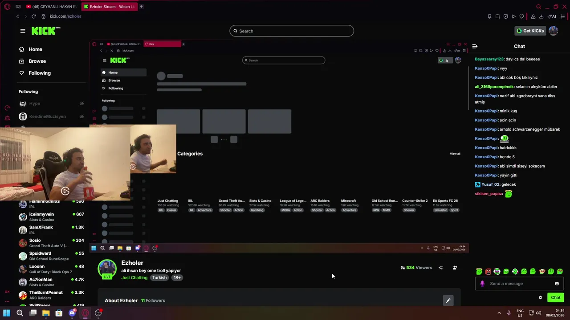This screenshot has height=320, width=570.
Task: Click Yusuf_02 username in chat
Action: click(490, 184)
